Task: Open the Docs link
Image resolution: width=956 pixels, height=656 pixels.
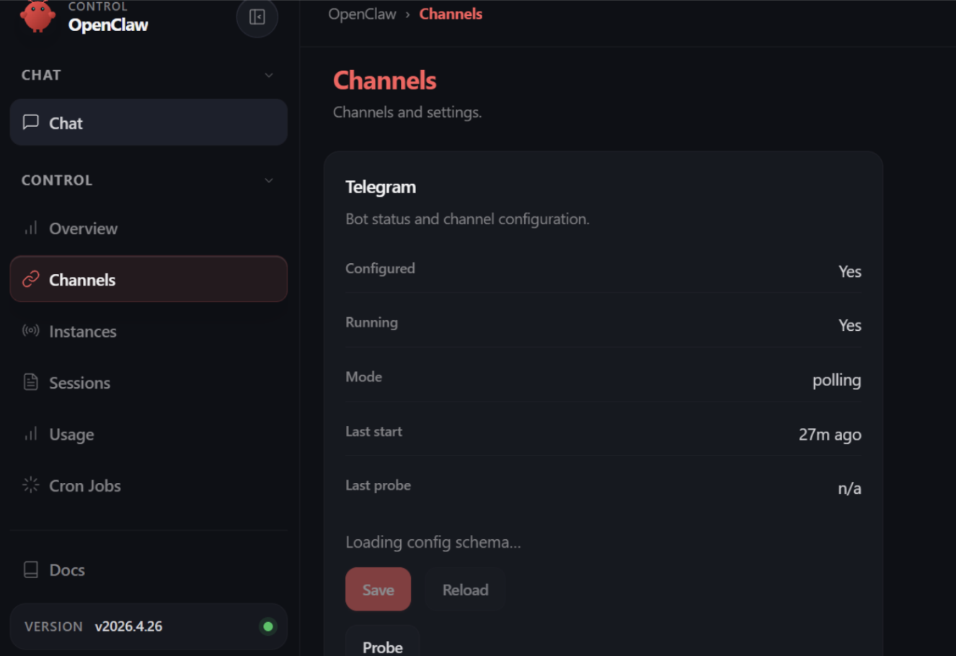Action: (149, 569)
